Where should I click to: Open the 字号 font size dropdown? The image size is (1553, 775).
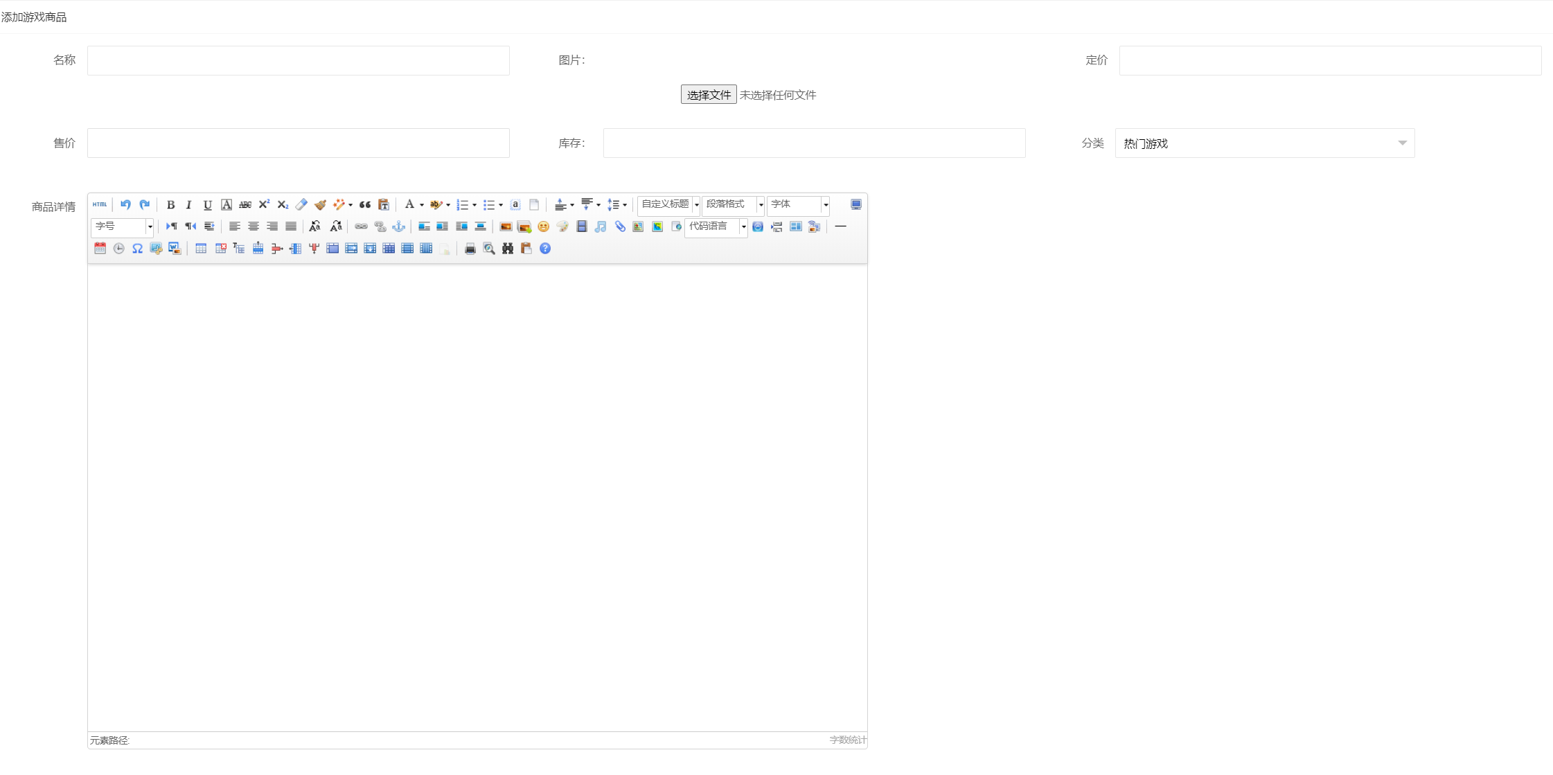pos(150,226)
